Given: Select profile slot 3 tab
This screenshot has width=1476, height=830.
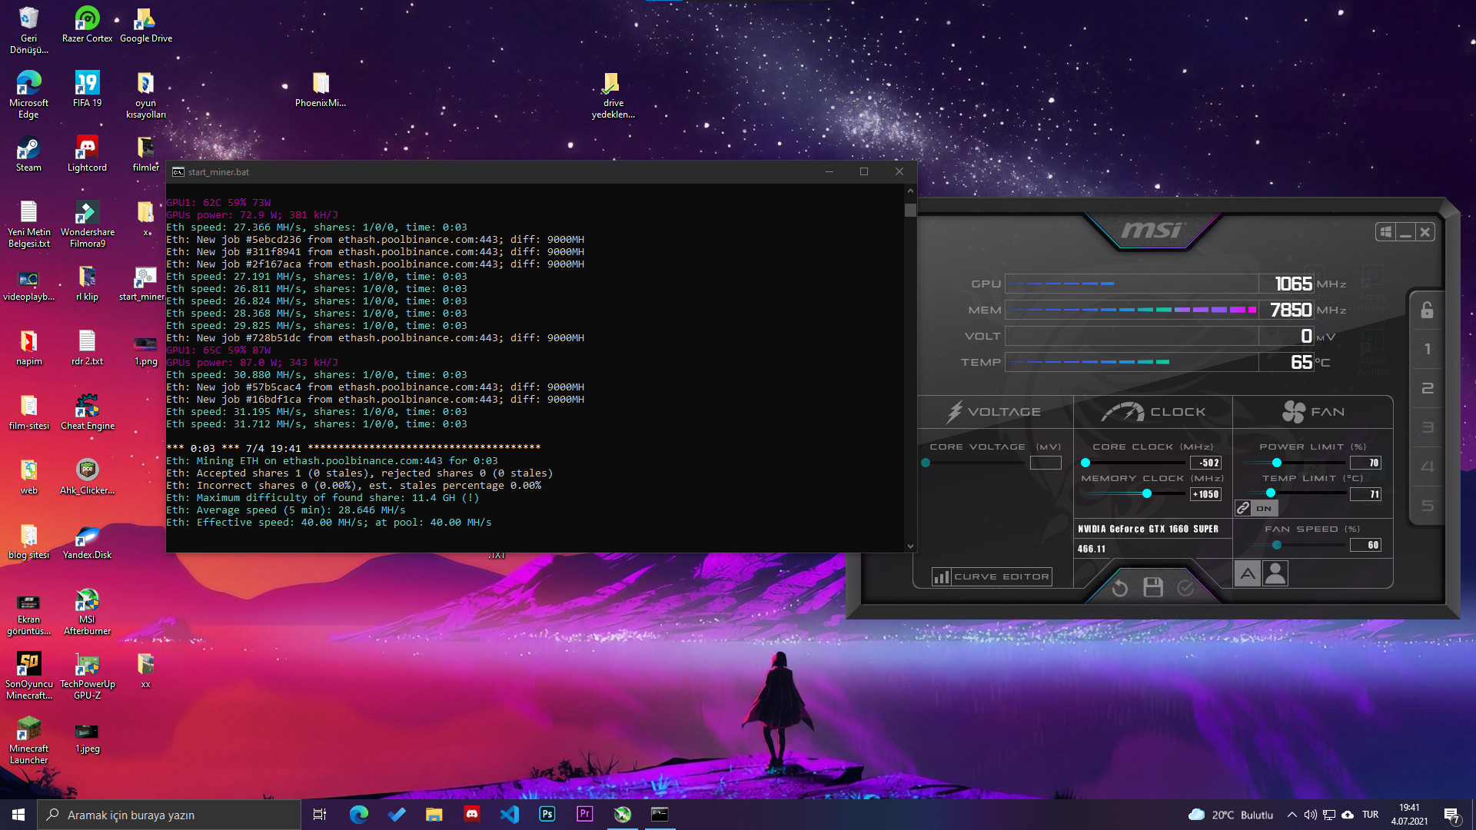Looking at the screenshot, I should (1427, 427).
